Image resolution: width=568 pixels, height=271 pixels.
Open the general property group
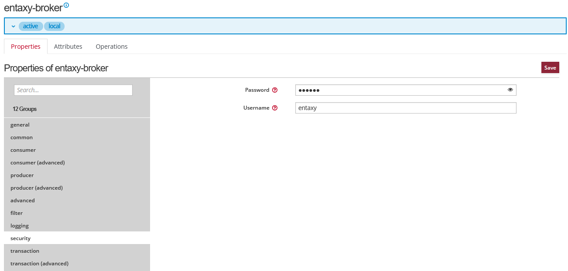point(20,125)
